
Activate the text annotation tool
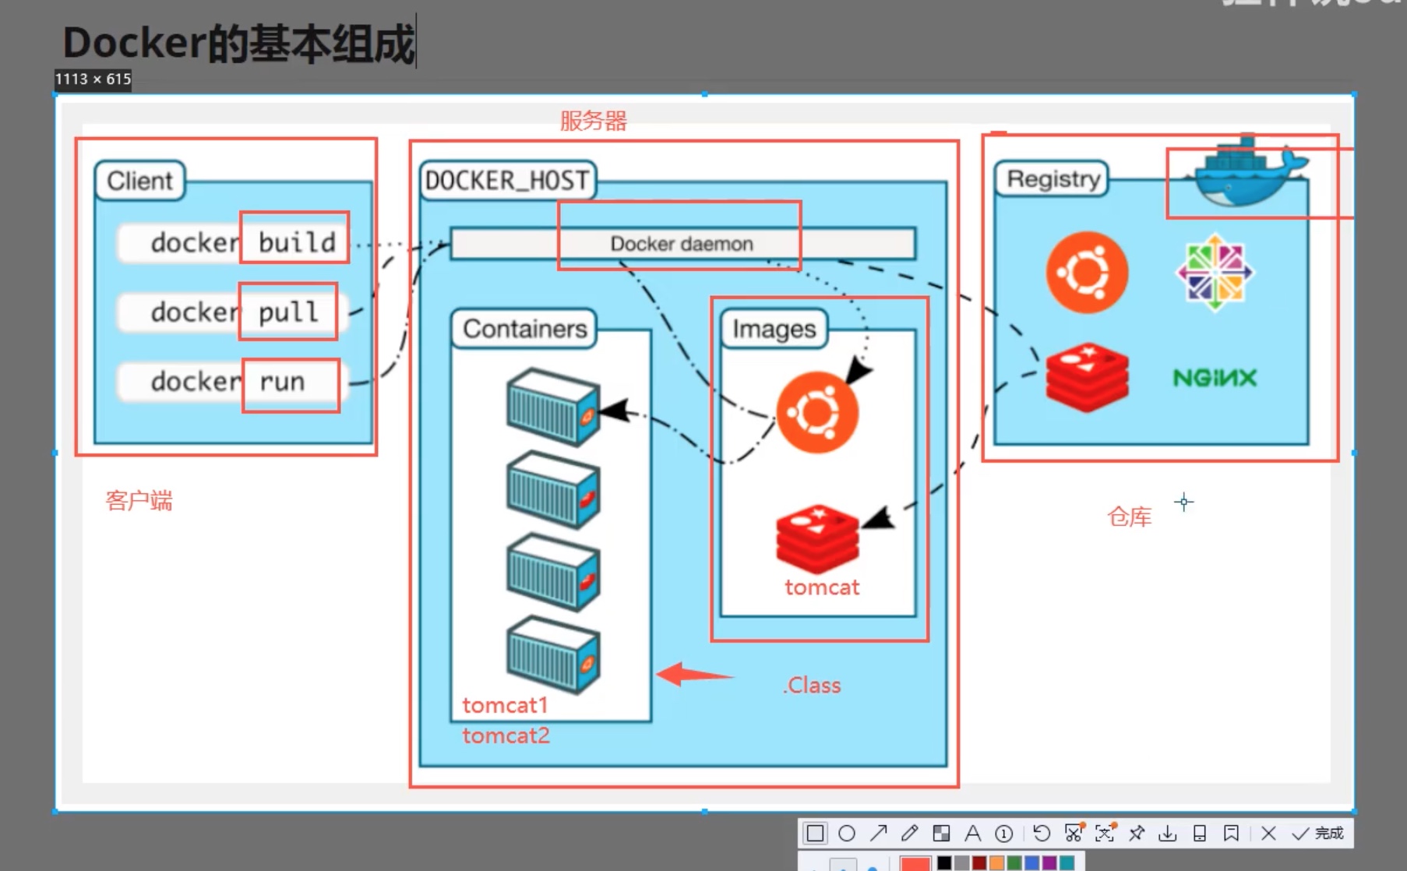point(972,834)
